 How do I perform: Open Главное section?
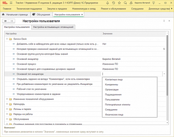click(x=7, y=9)
